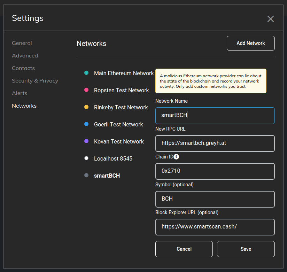The width and height of the screenshot is (287, 272).
Task: Click the Add Network button
Action: (250, 43)
